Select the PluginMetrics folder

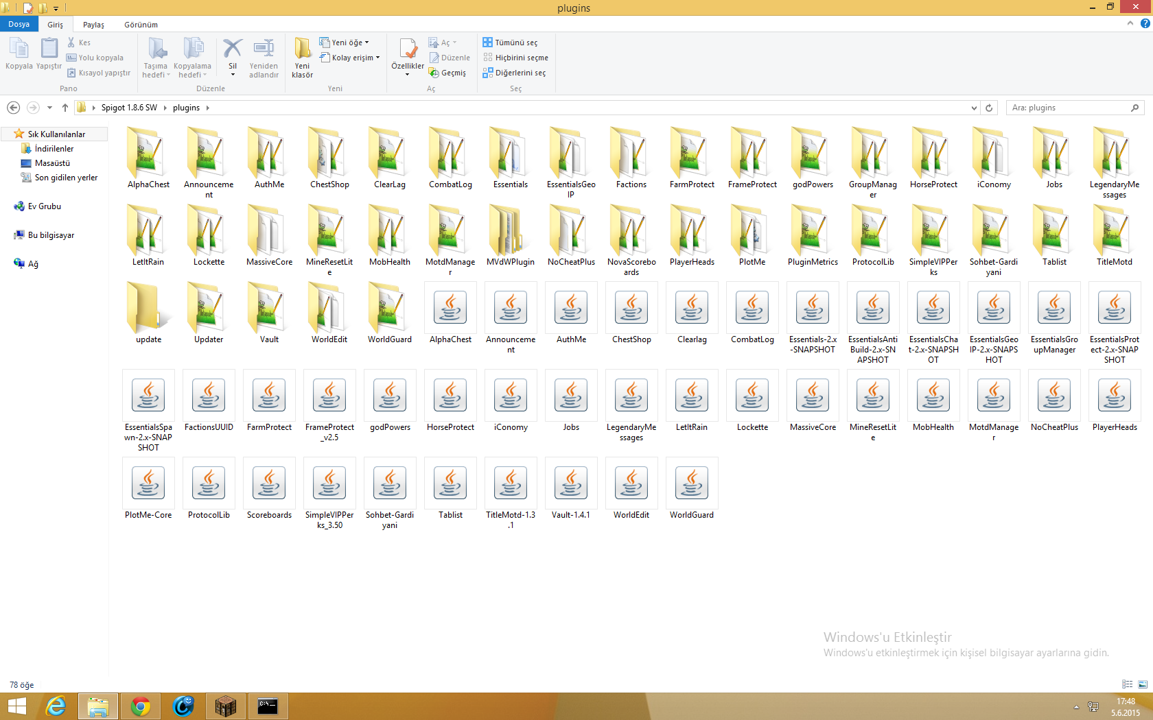point(813,236)
